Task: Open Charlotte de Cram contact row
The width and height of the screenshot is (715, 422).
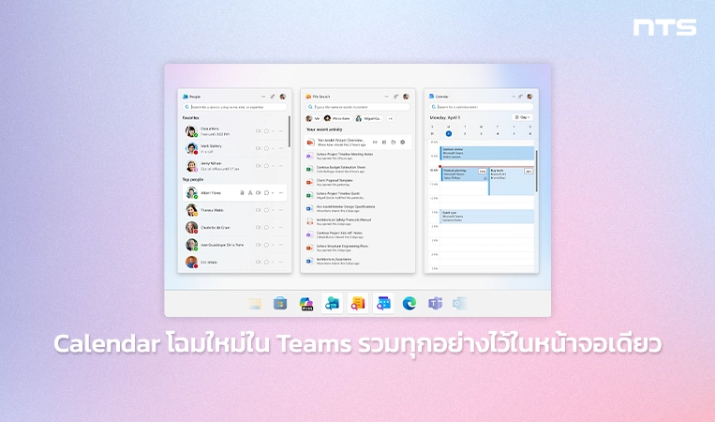Action: (x=234, y=228)
